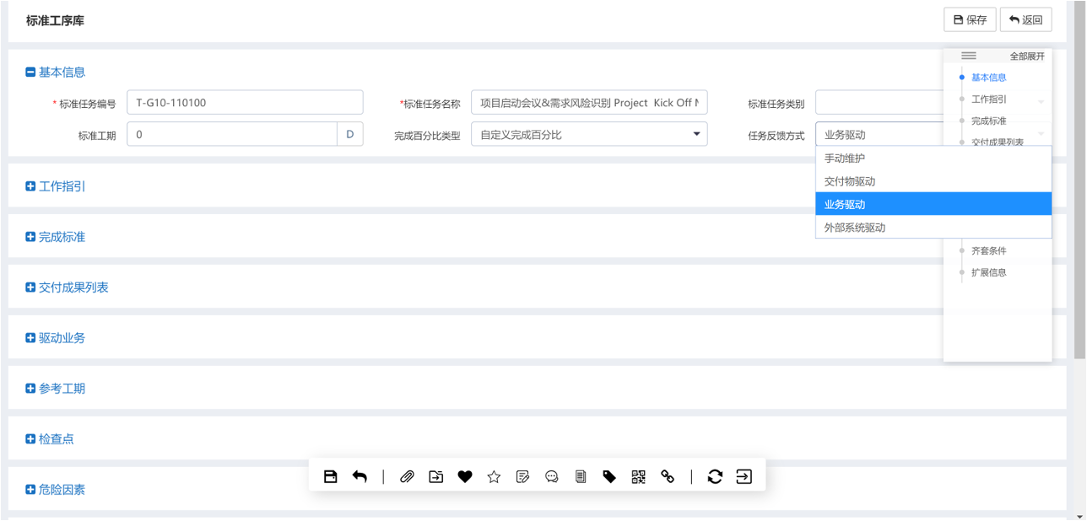Open the 完成百分比类型 dropdown
This screenshot has width=1087, height=521.
(589, 134)
